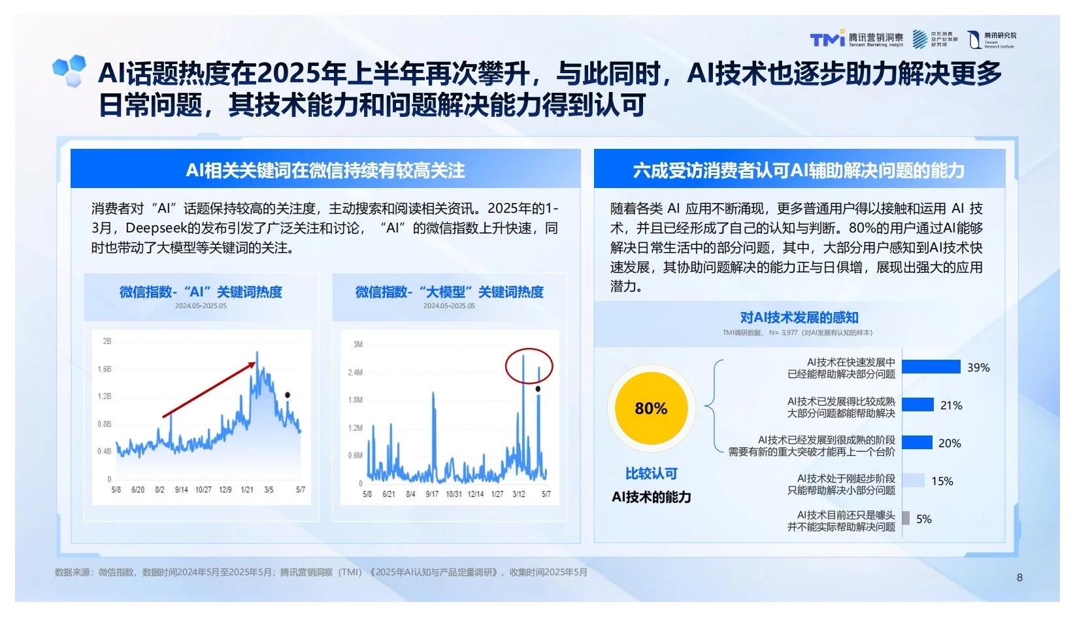This screenshot has width=1075, height=617.
Task: Click the label 'AI技术在快速发展中'
Action: 851,362
